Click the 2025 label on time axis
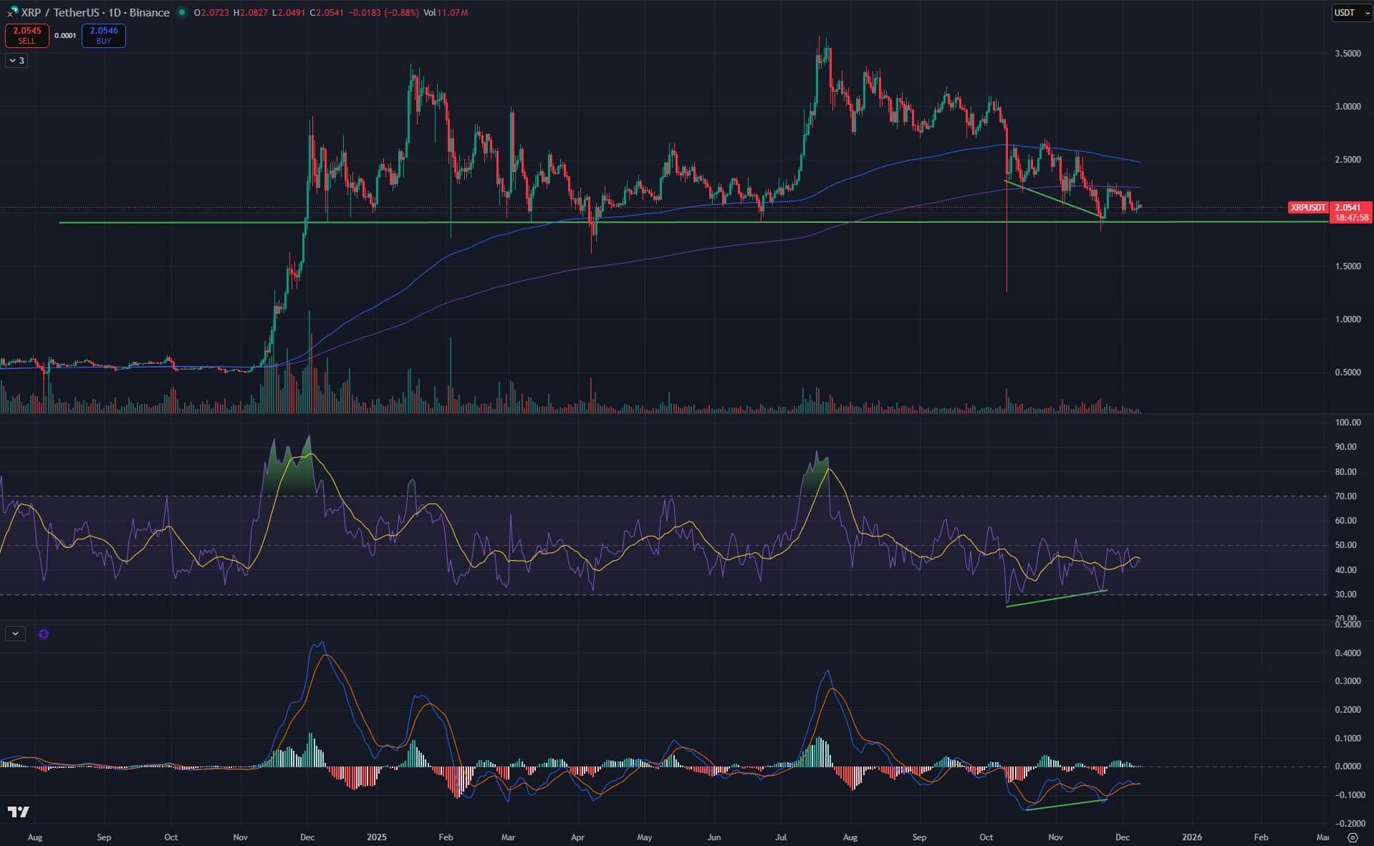Viewport: 1374px width, 846px height. point(376,837)
